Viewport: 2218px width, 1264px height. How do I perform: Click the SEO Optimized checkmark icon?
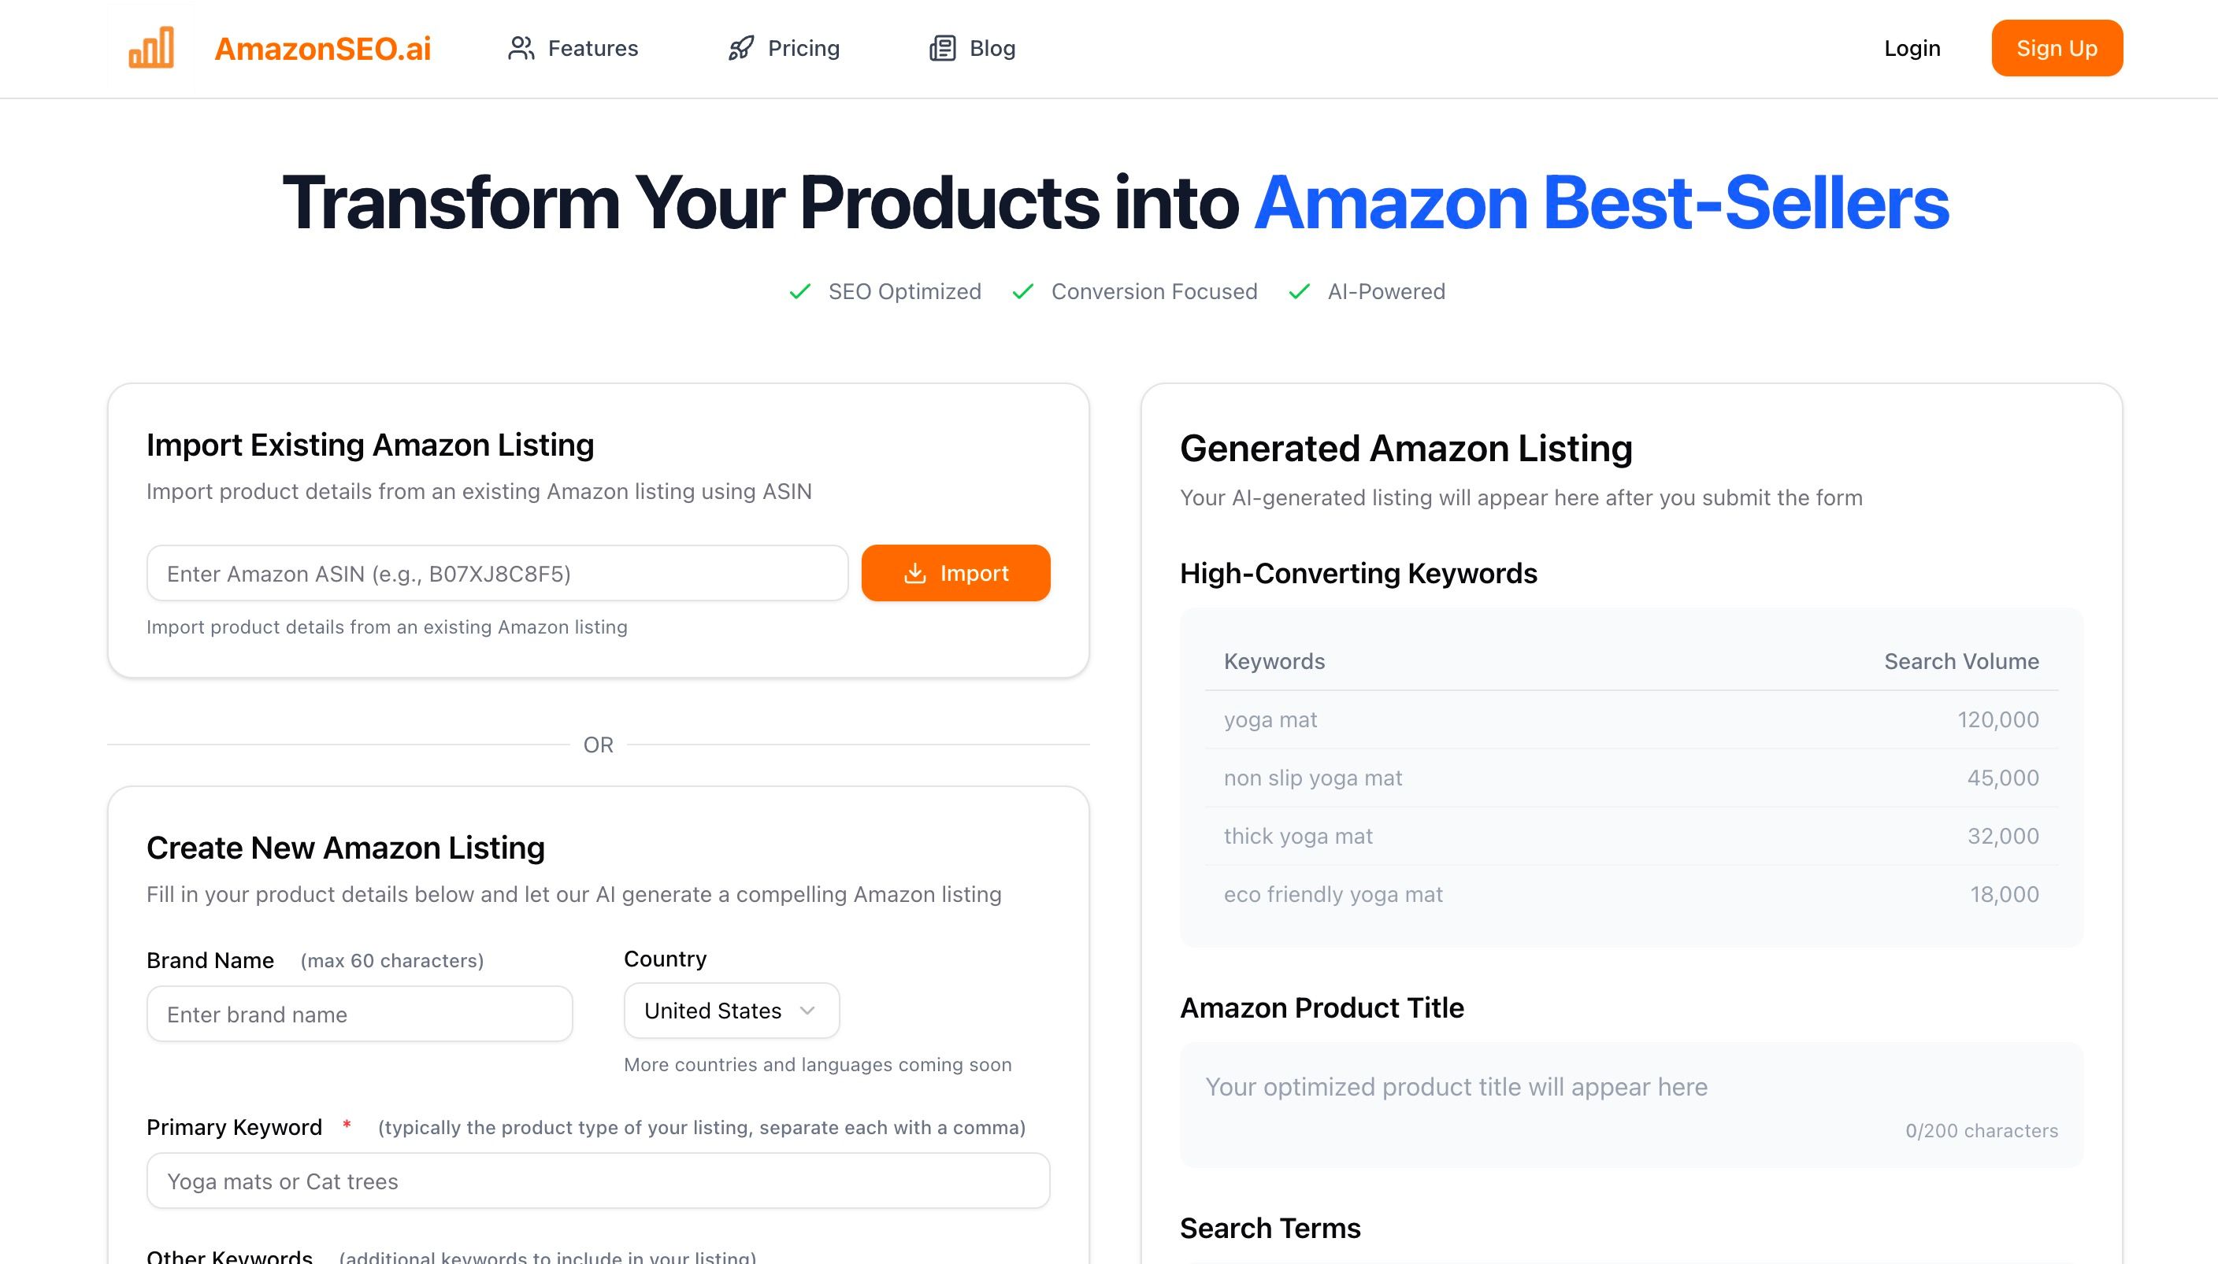(799, 292)
